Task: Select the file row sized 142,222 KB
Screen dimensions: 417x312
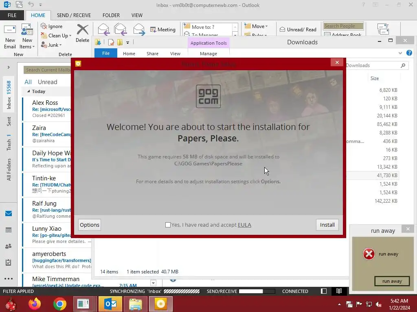Action: [x=372, y=201]
